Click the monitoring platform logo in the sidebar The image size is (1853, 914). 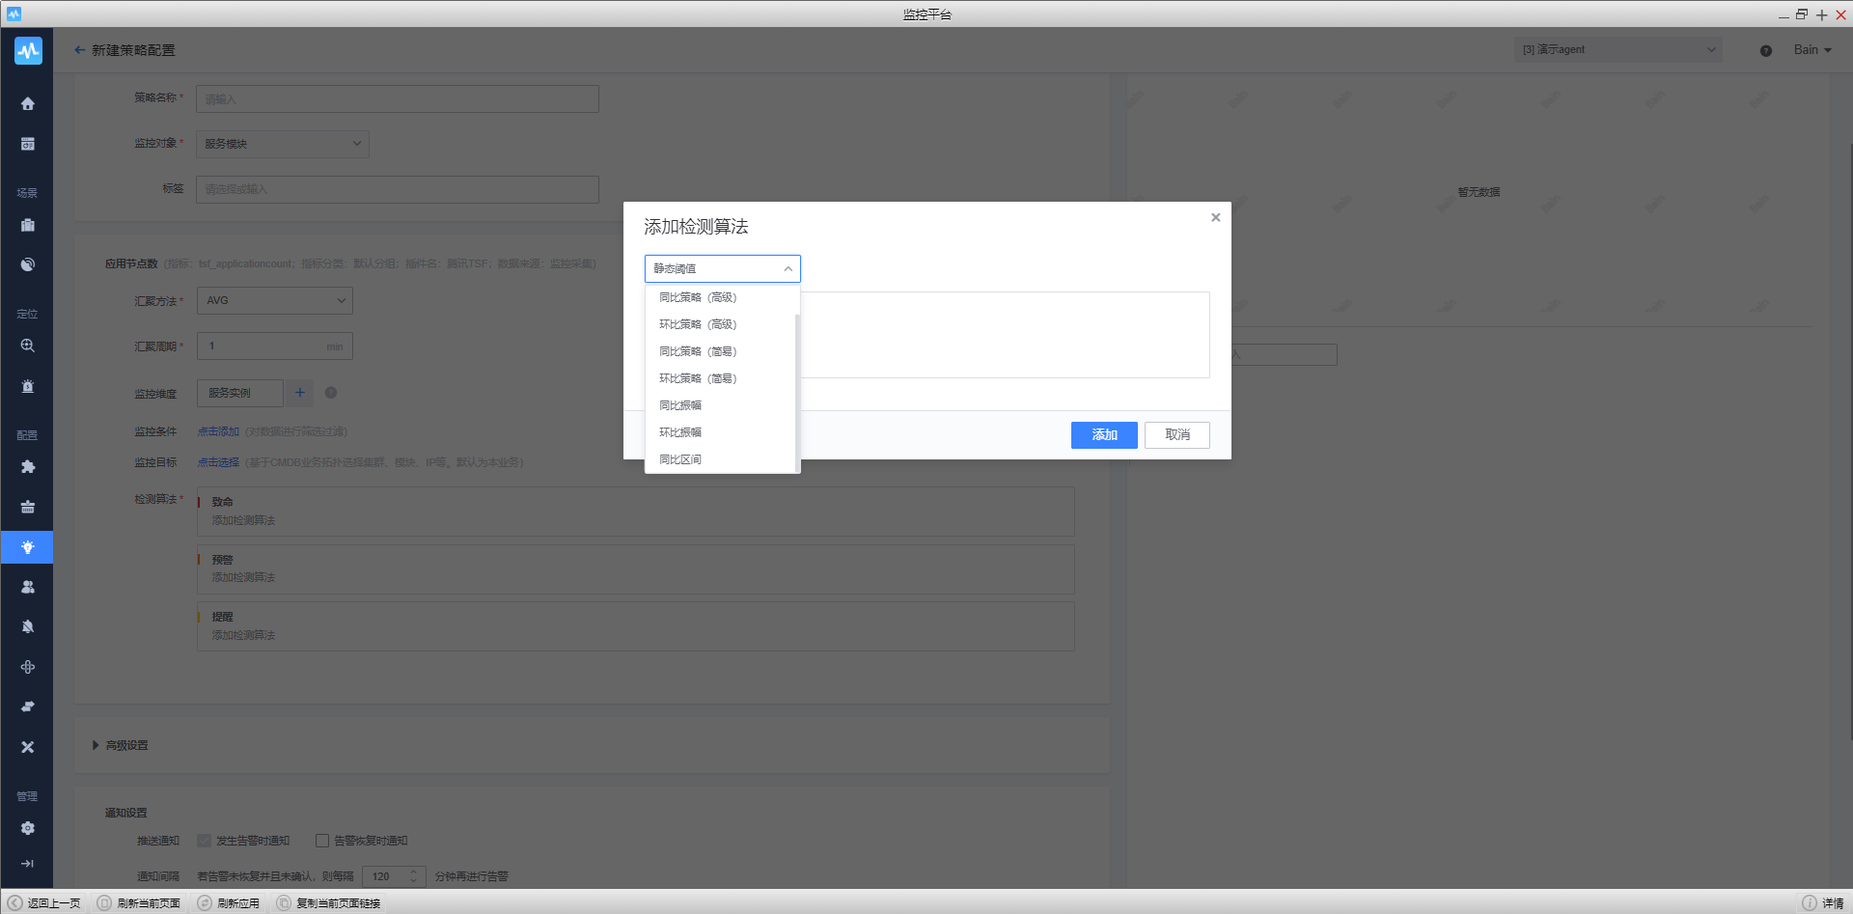click(28, 50)
